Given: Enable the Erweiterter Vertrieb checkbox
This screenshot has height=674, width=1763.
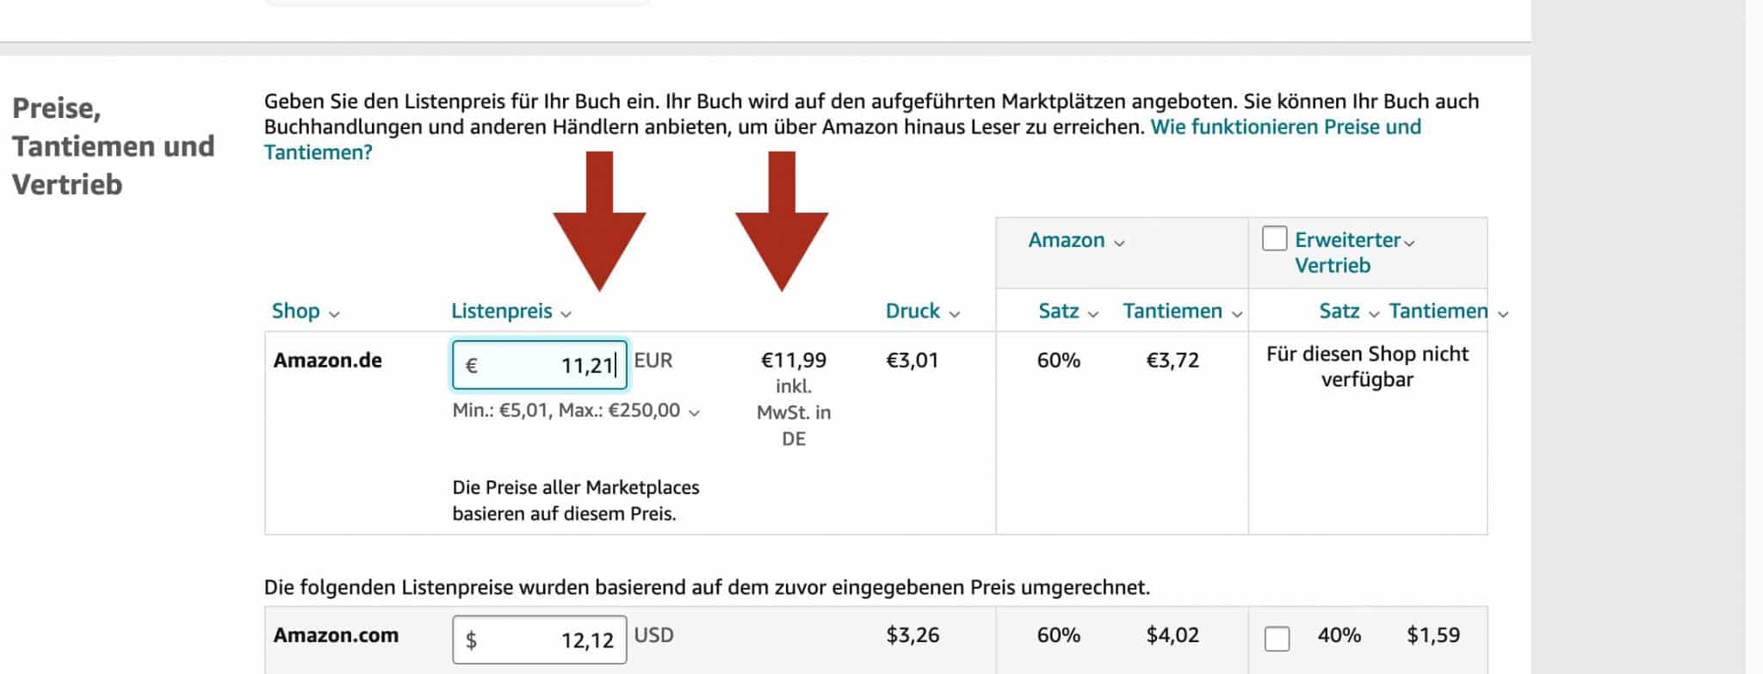Looking at the screenshot, I should pos(1274,238).
